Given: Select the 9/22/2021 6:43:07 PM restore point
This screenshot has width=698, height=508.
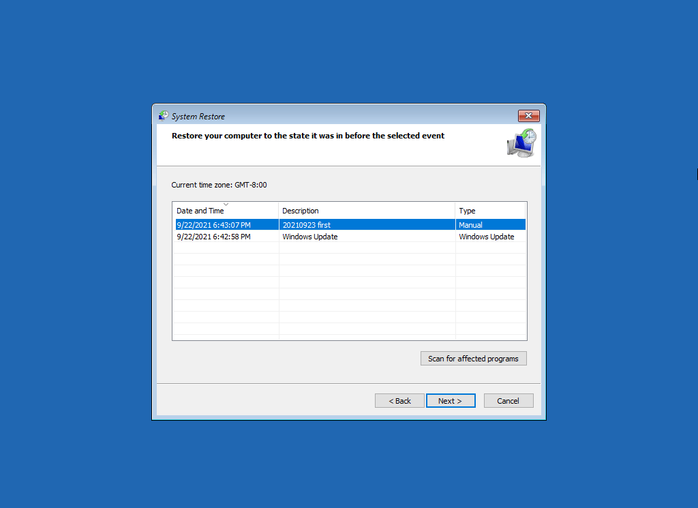Looking at the screenshot, I should coord(350,225).
